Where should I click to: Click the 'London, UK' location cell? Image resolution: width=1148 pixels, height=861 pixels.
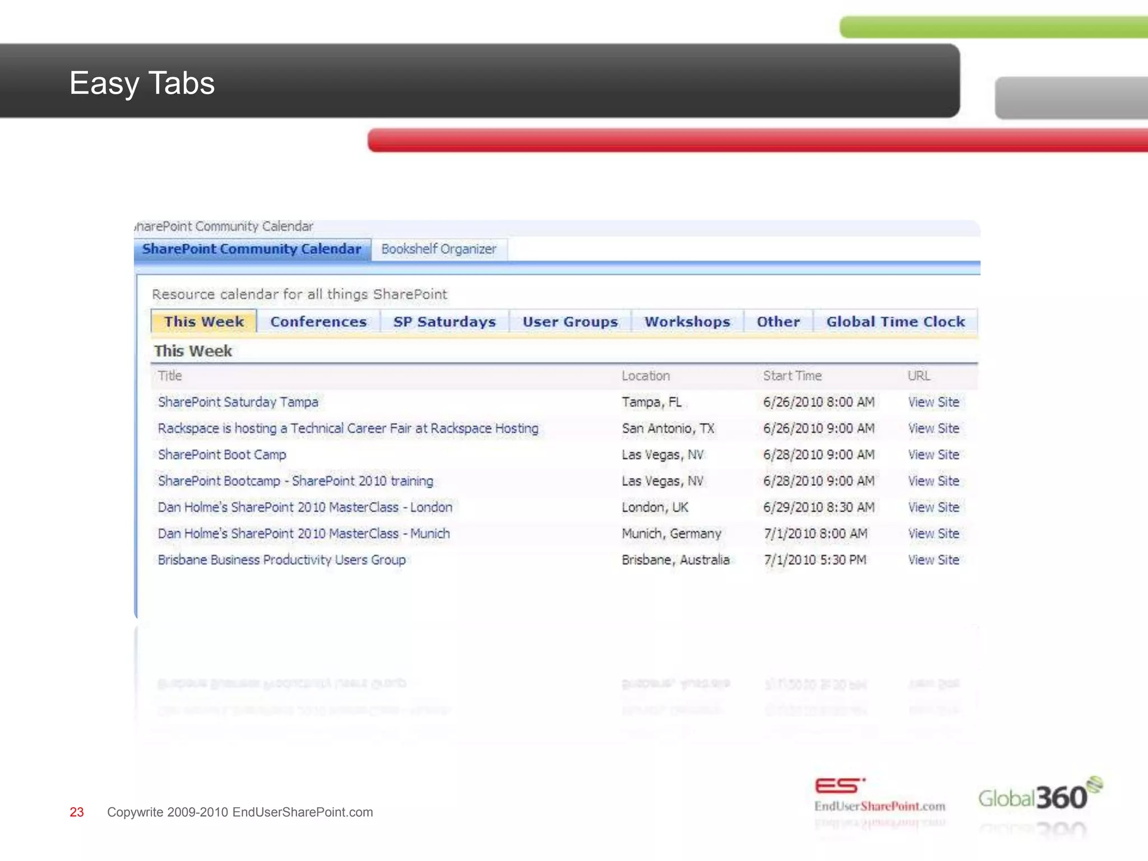[655, 507]
